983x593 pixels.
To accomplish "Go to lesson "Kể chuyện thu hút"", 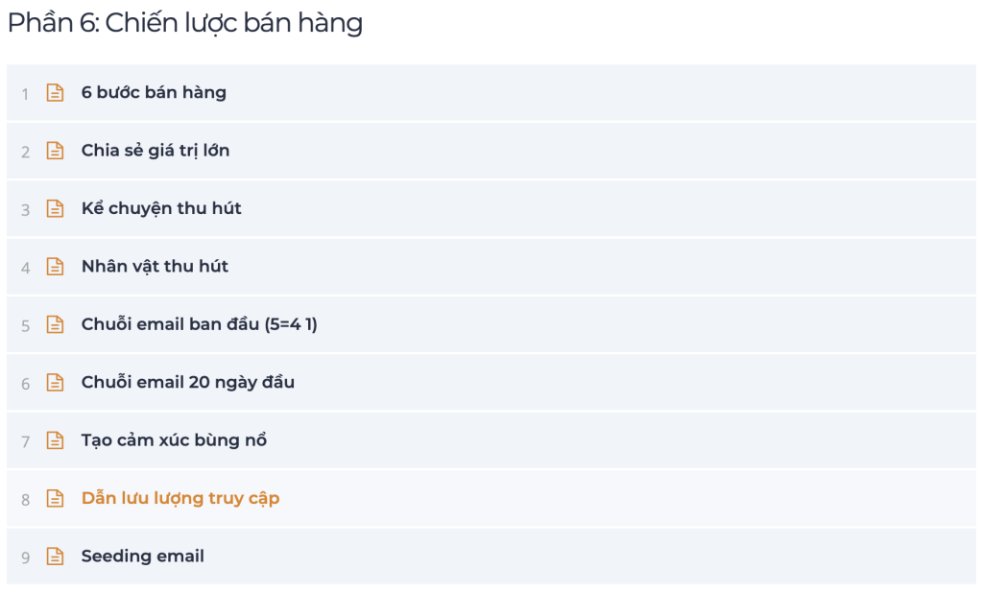I will tap(161, 209).
